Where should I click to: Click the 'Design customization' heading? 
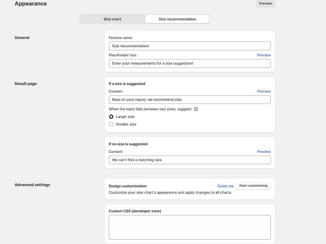click(128, 186)
